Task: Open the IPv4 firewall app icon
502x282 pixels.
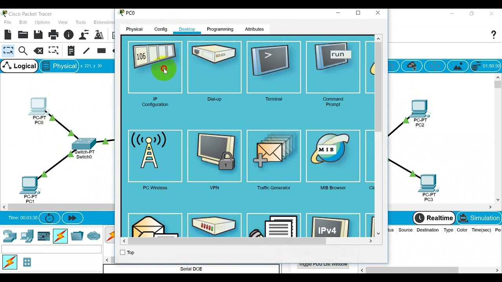Action: coord(333,225)
